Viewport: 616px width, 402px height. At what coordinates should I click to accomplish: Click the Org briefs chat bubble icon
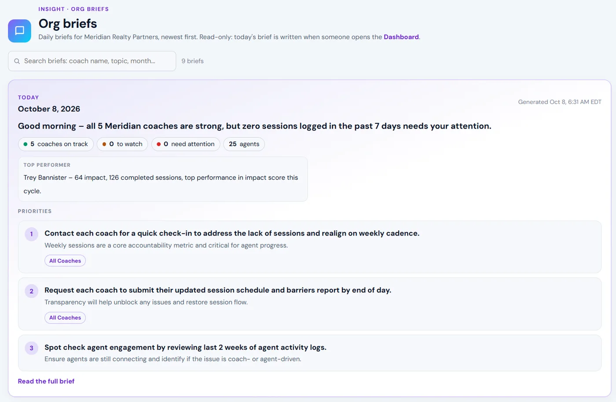point(19,31)
